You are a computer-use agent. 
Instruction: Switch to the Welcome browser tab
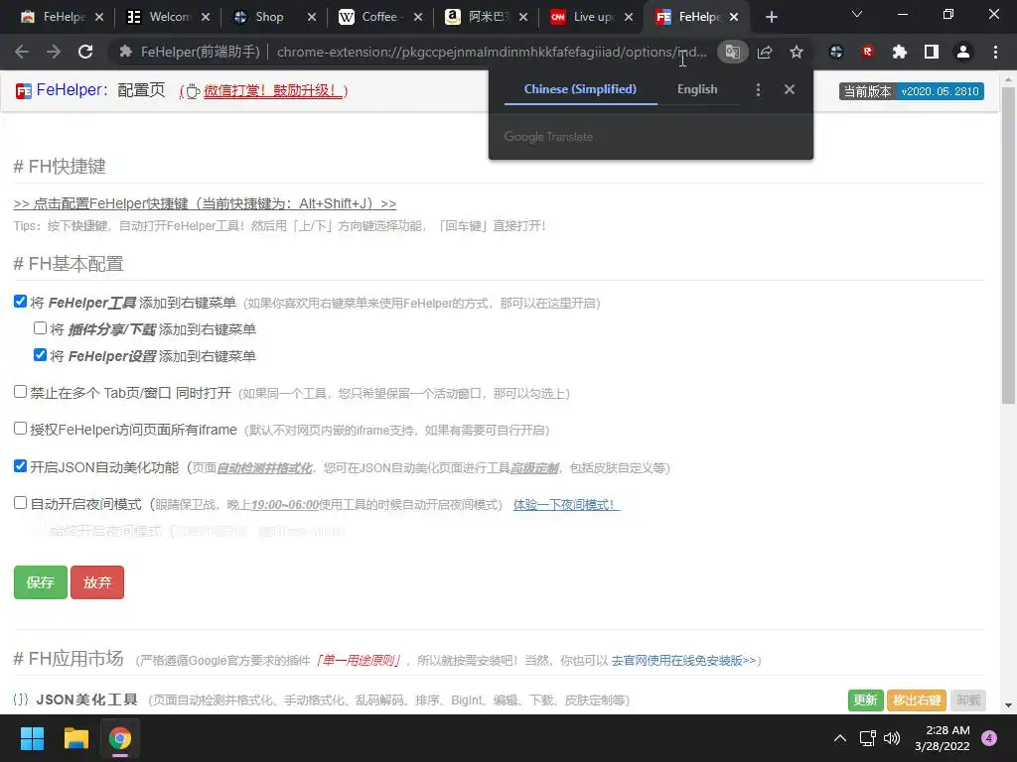point(167,17)
